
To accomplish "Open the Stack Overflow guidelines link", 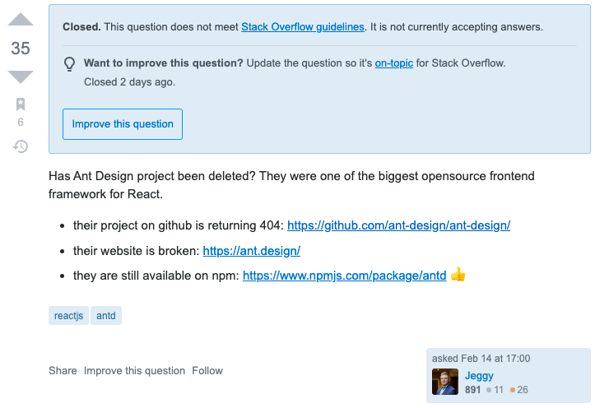I will coord(303,26).
